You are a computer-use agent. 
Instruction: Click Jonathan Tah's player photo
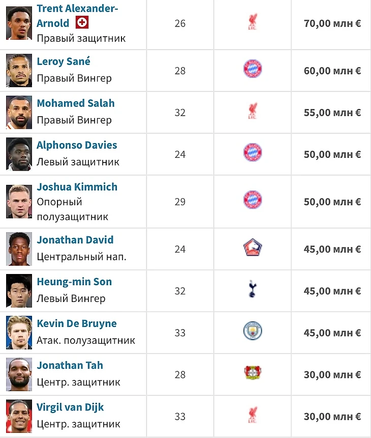coord(19,374)
